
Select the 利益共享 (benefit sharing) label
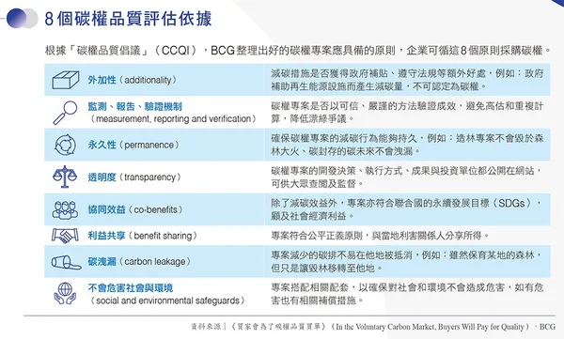(x=143, y=236)
